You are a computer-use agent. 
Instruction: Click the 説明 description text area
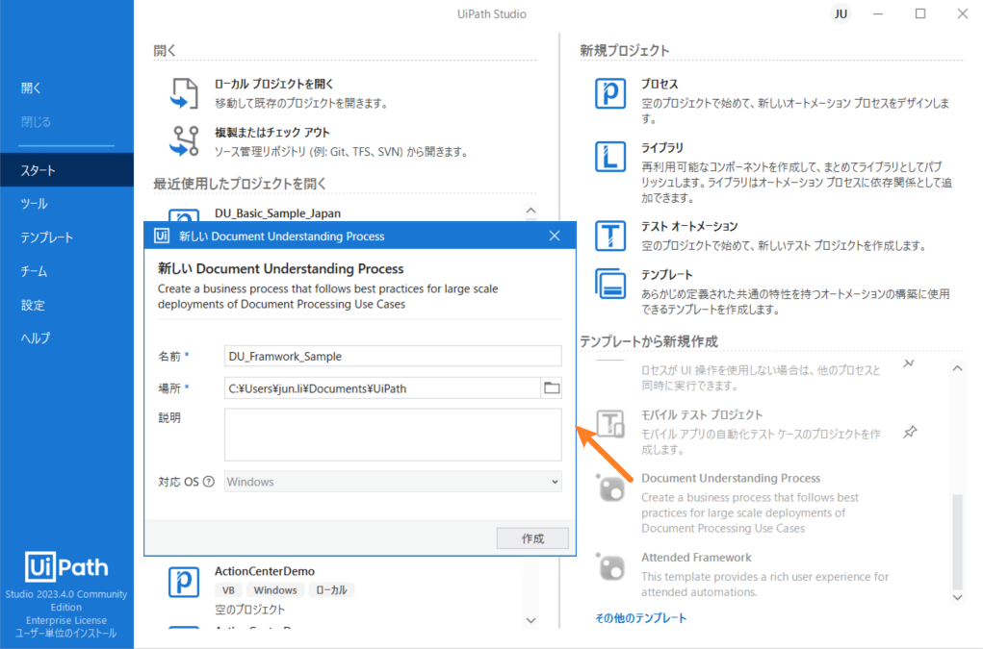393,435
